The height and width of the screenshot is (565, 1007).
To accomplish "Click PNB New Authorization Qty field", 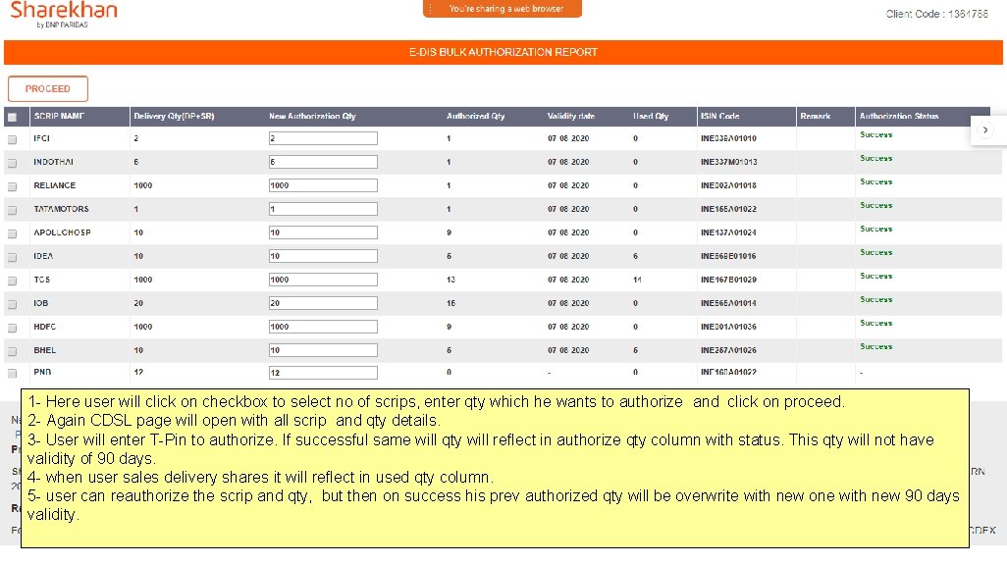I will click(x=323, y=373).
